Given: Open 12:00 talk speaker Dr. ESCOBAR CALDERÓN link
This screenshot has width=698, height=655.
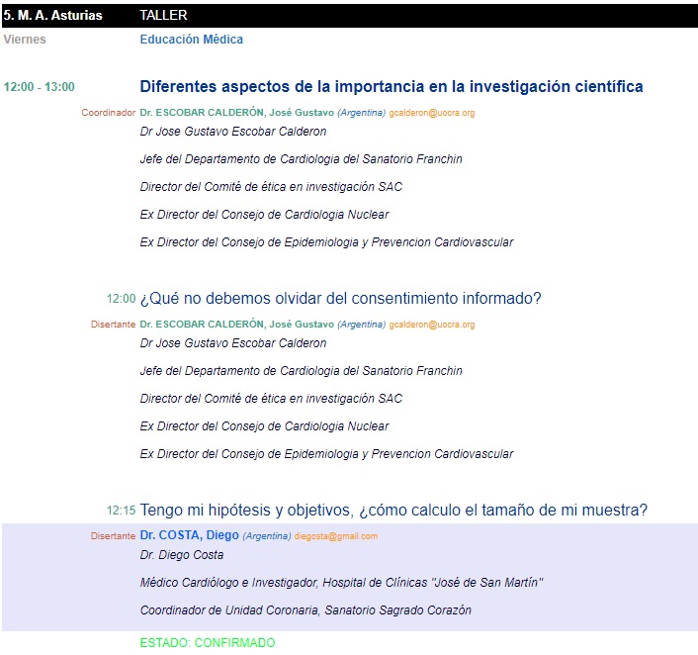Looking at the screenshot, I should pos(237,324).
